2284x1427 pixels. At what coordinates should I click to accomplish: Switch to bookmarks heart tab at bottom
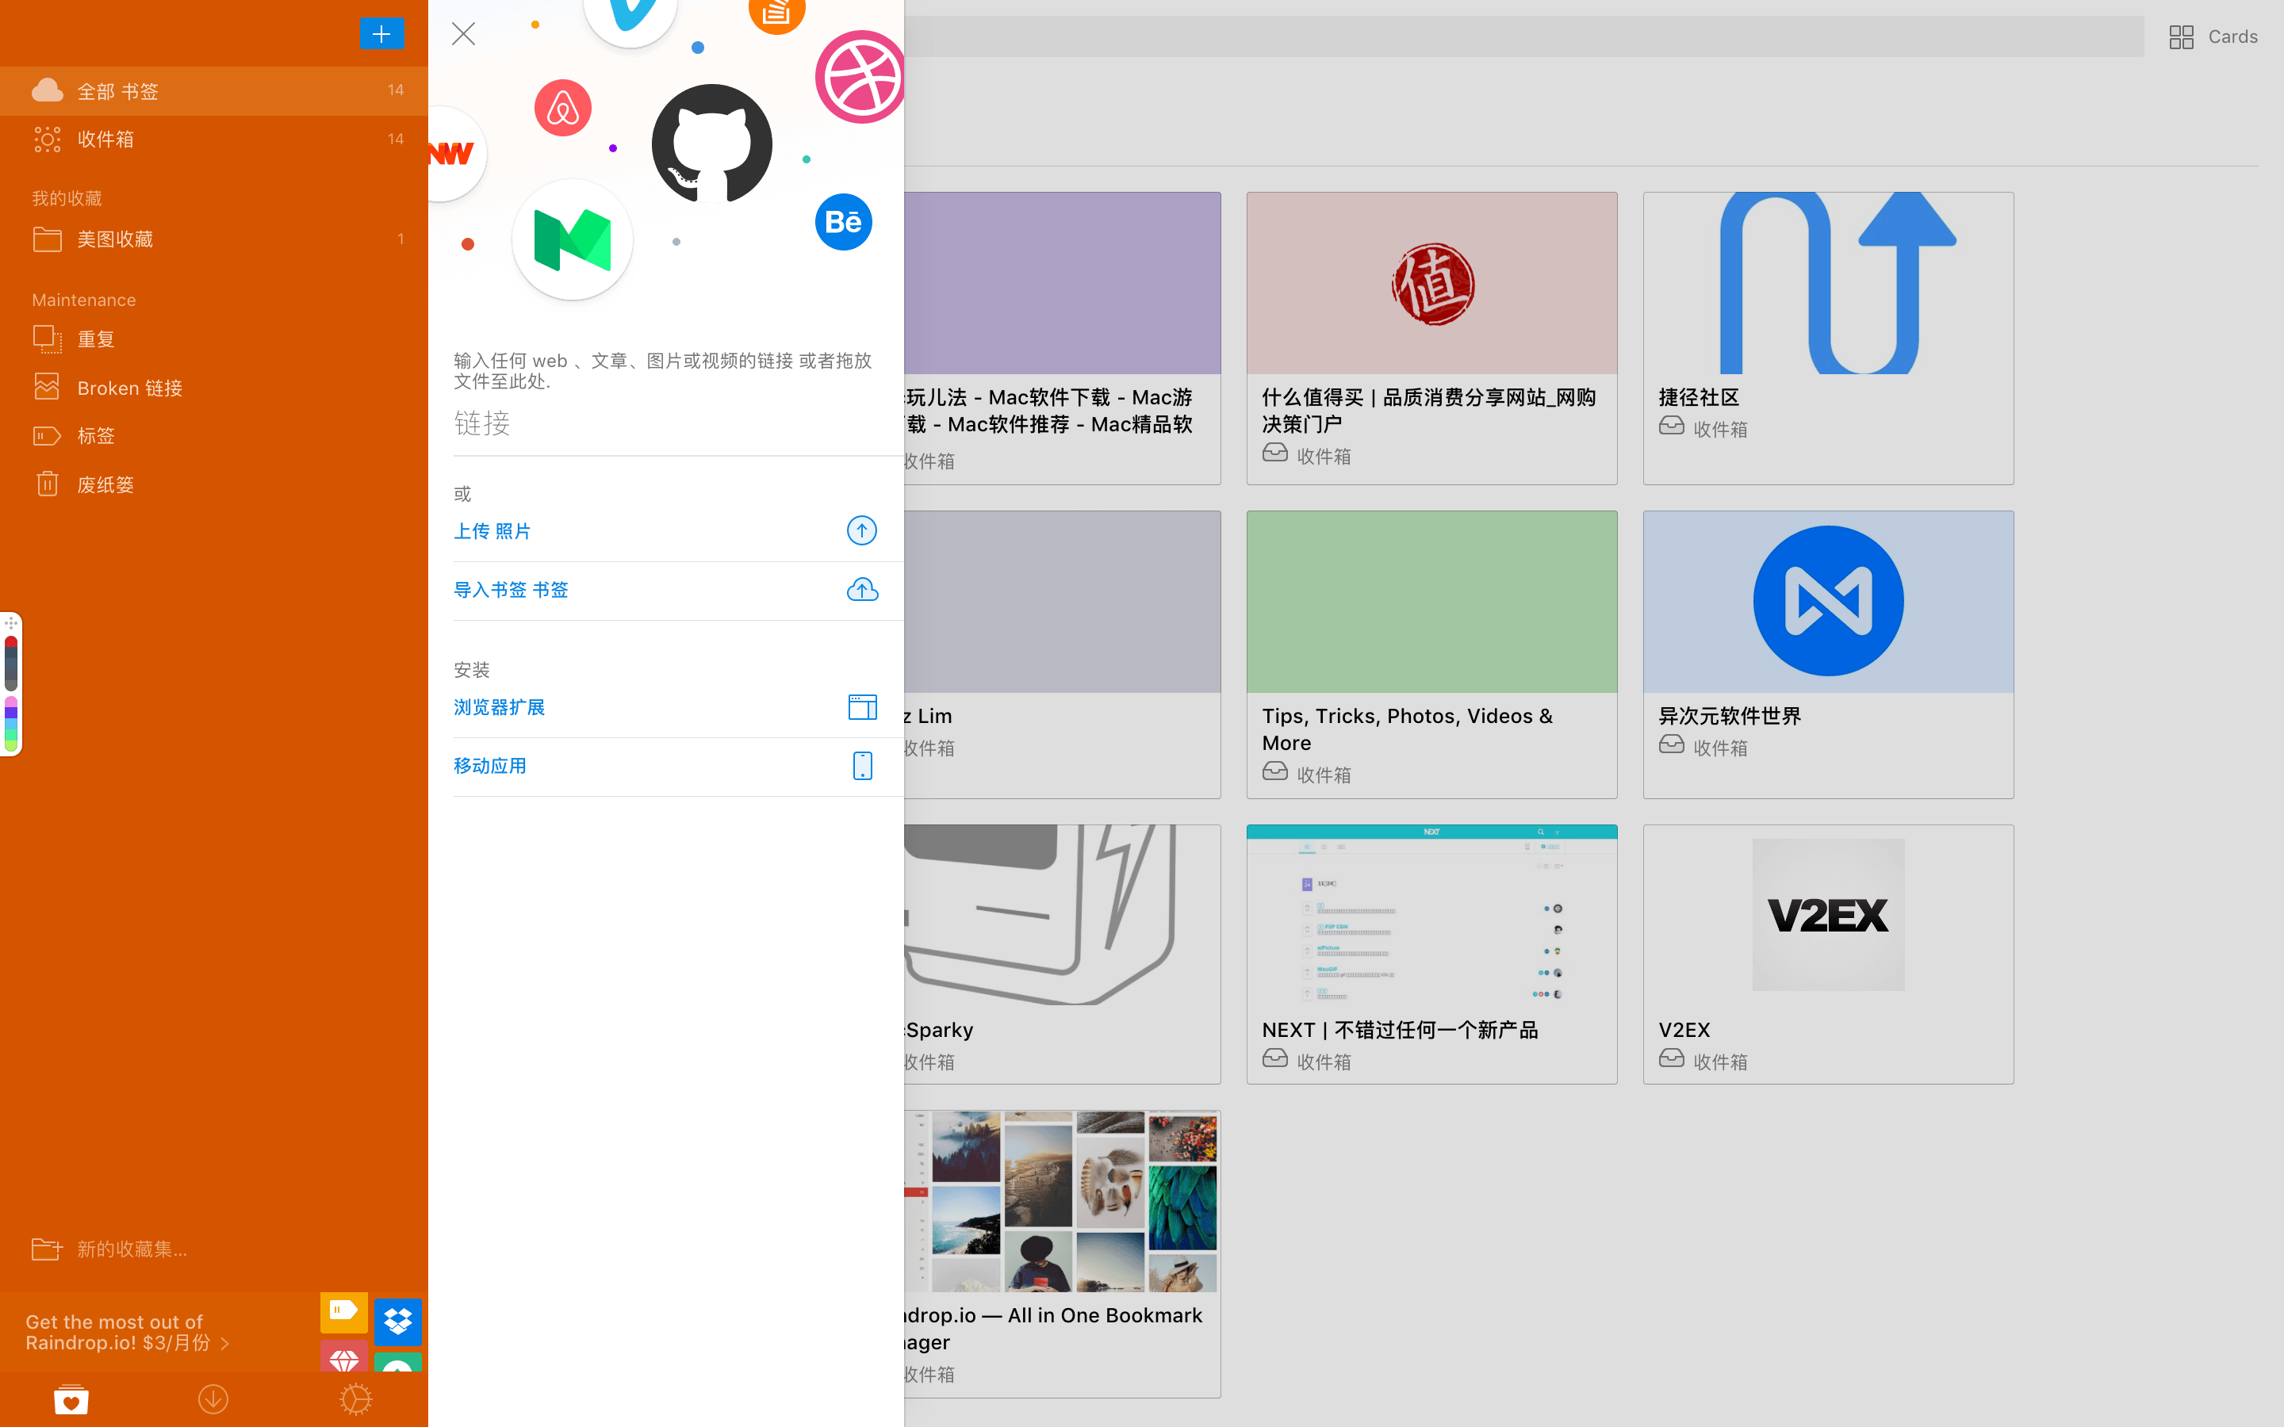pos(71,1398)
